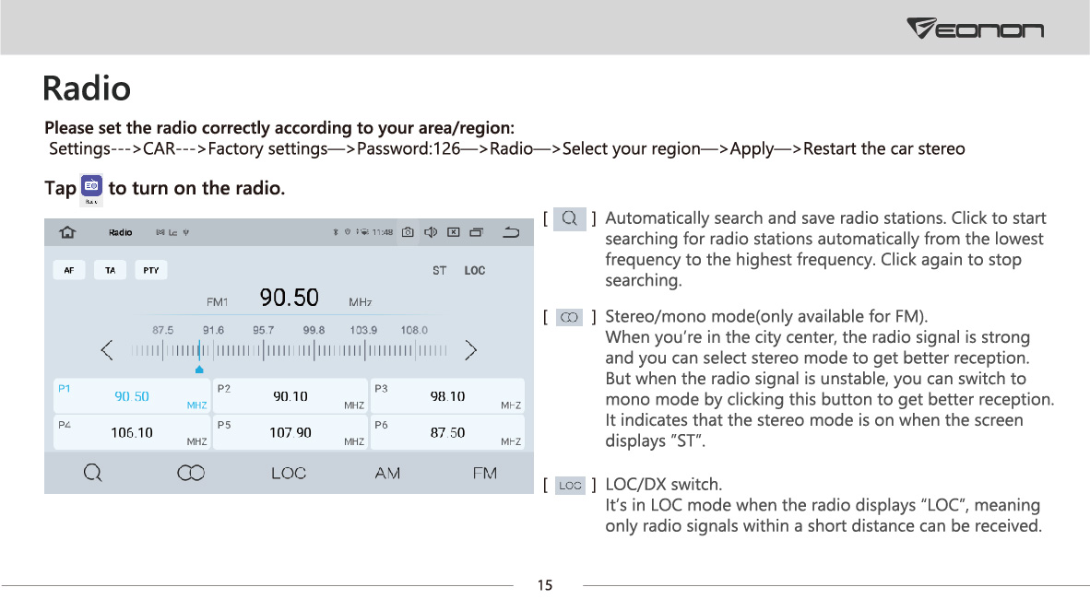Tap the status bar close-window icon
The image size is (1090, 599).
tap(453, 232)
